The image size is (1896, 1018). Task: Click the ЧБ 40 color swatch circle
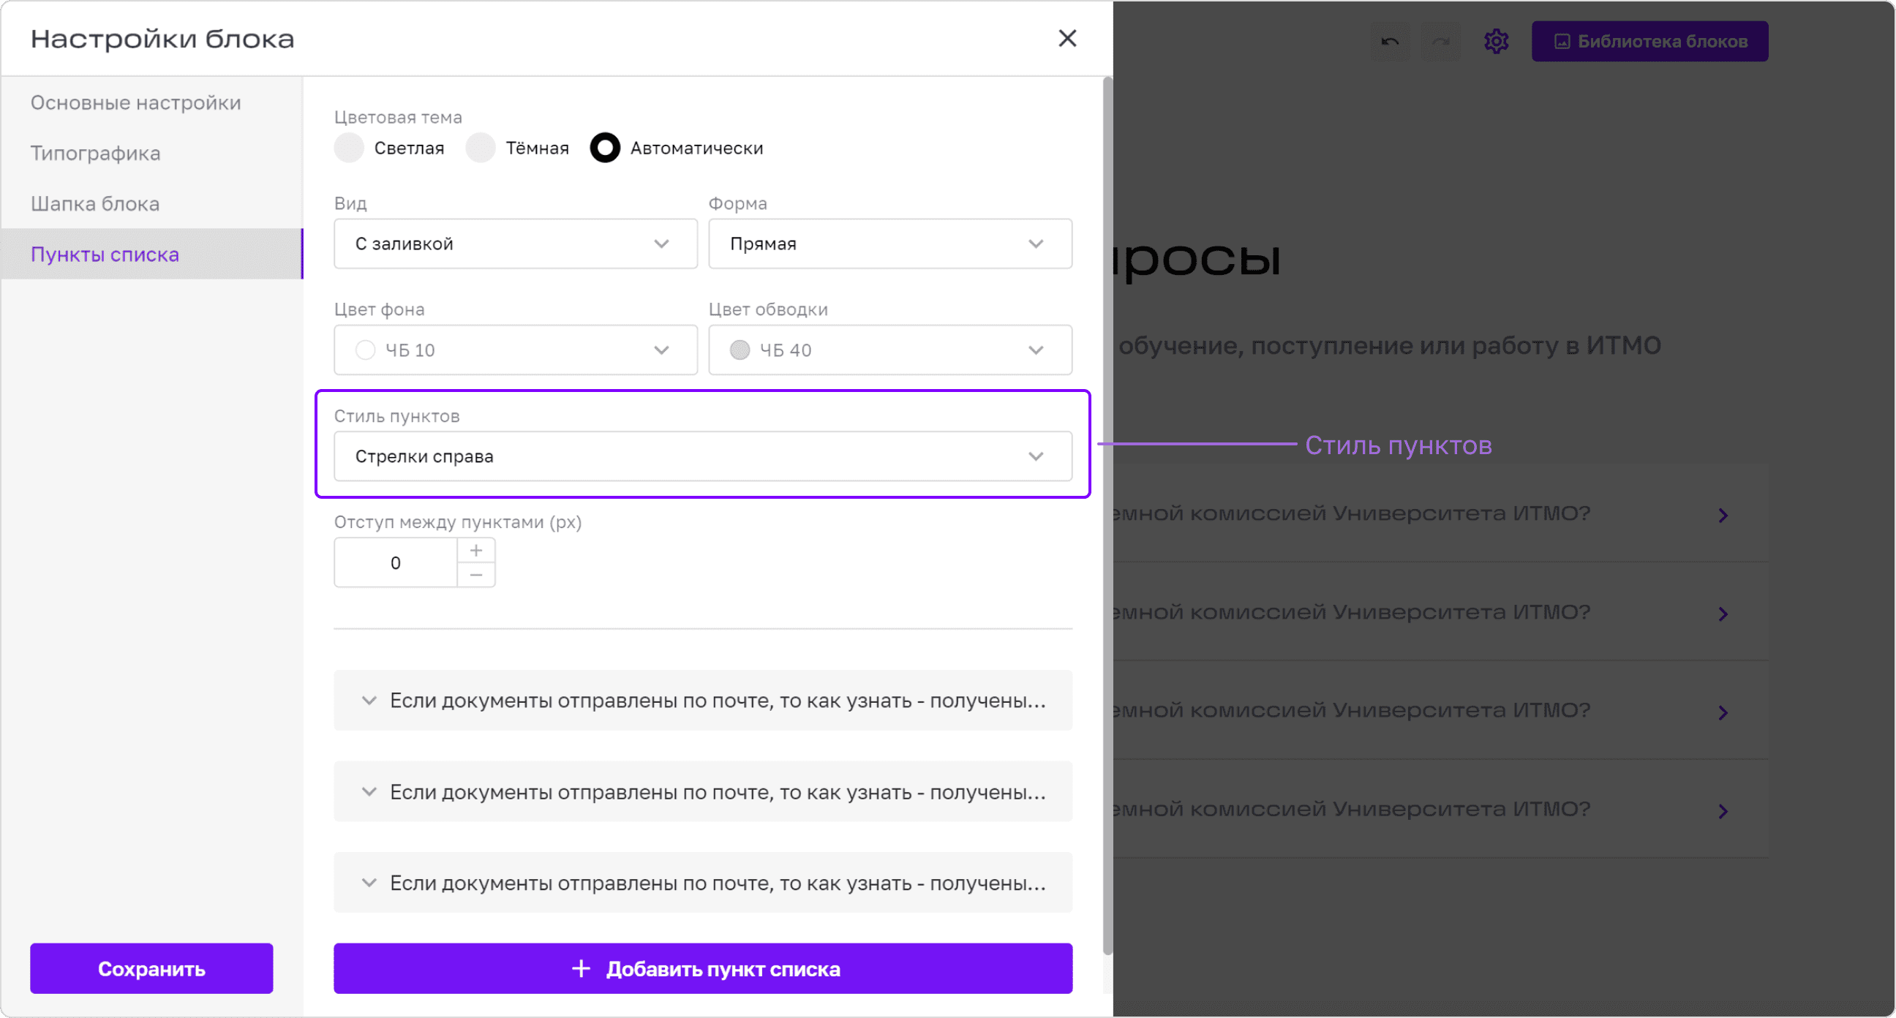click(740, 350)
